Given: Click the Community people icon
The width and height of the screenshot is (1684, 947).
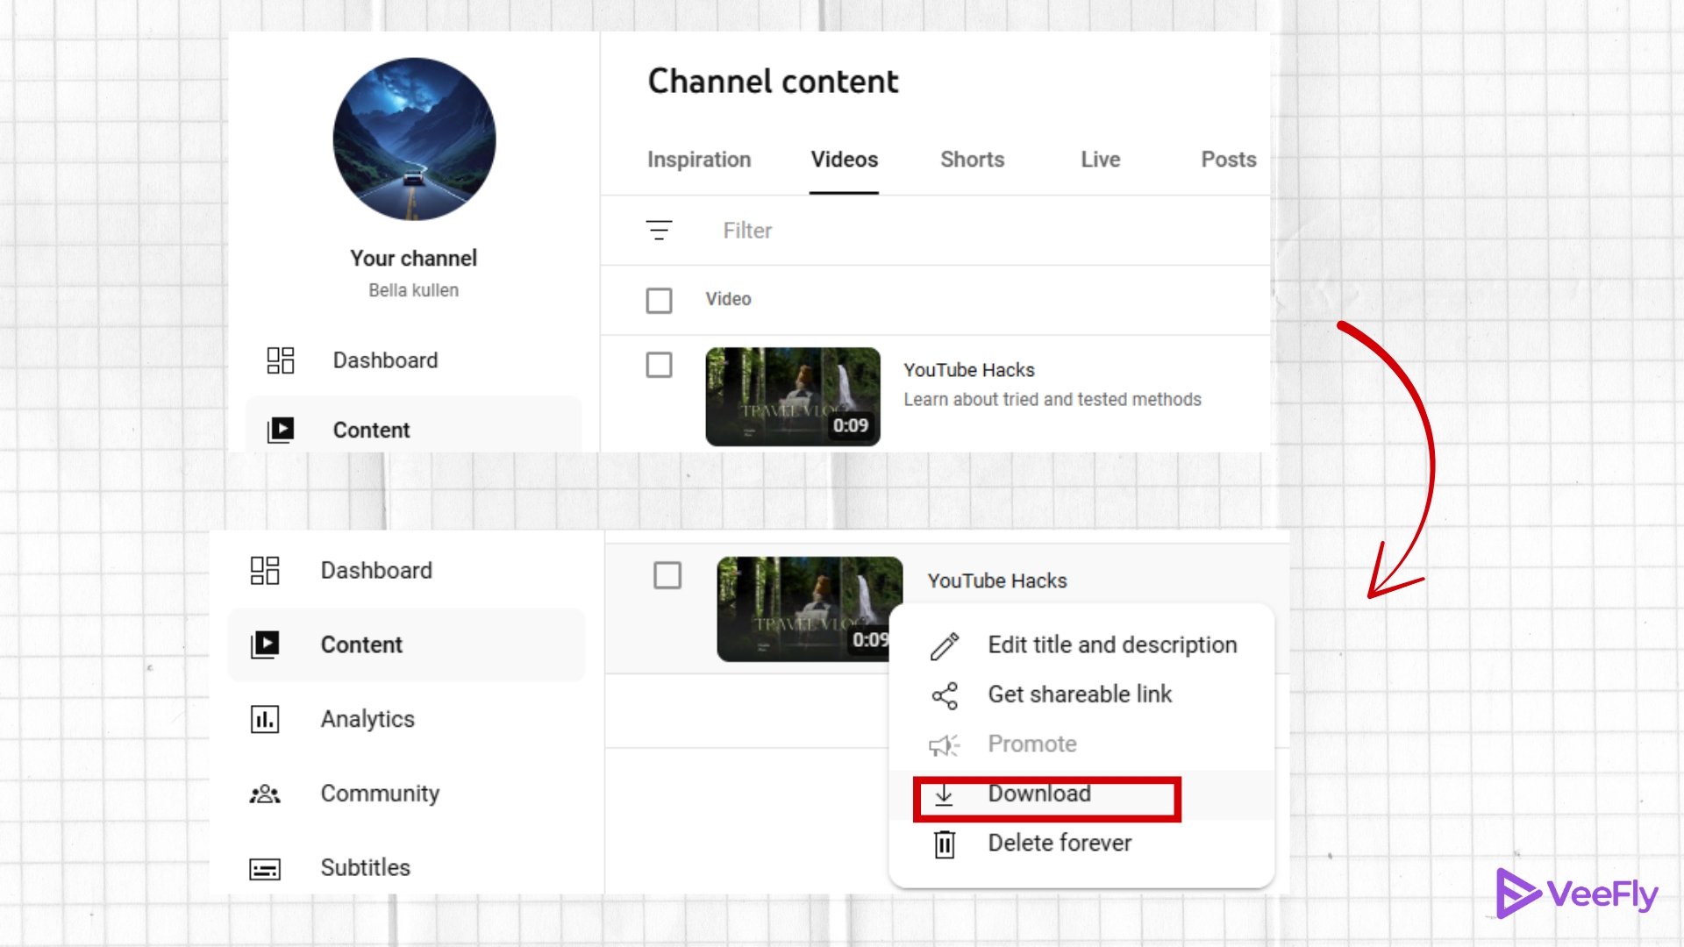Looking at the screenshot, I should [x=265, y=794].
